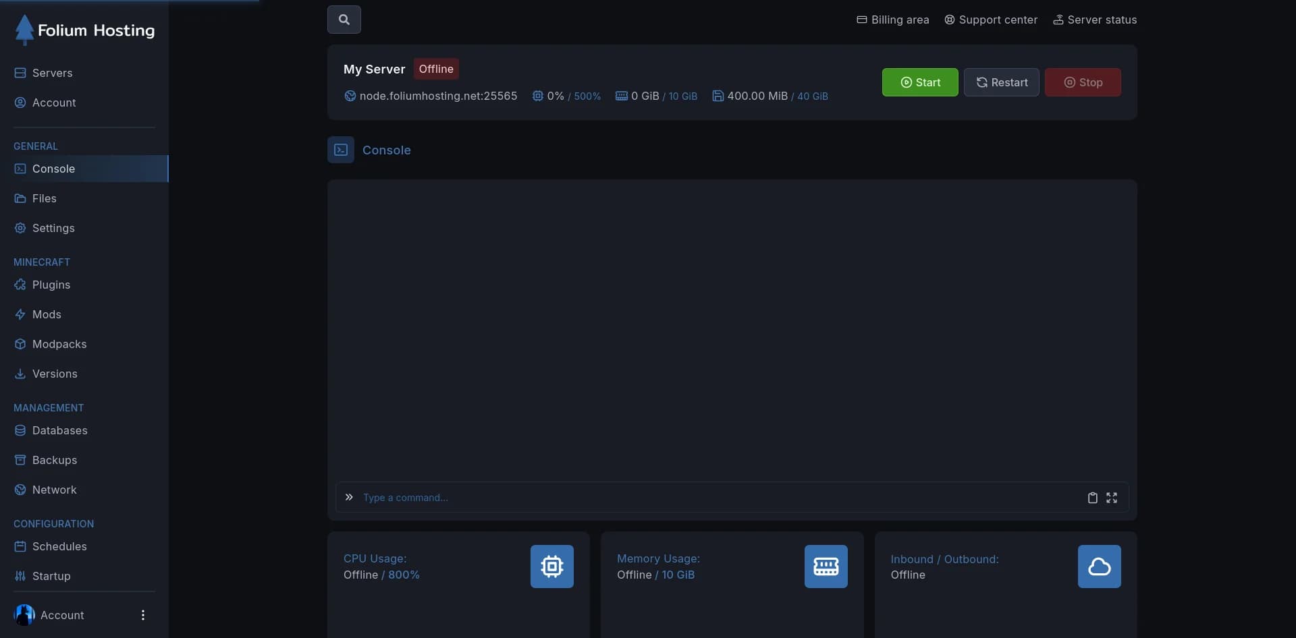Click the Offline status badge

click(436, 69)
